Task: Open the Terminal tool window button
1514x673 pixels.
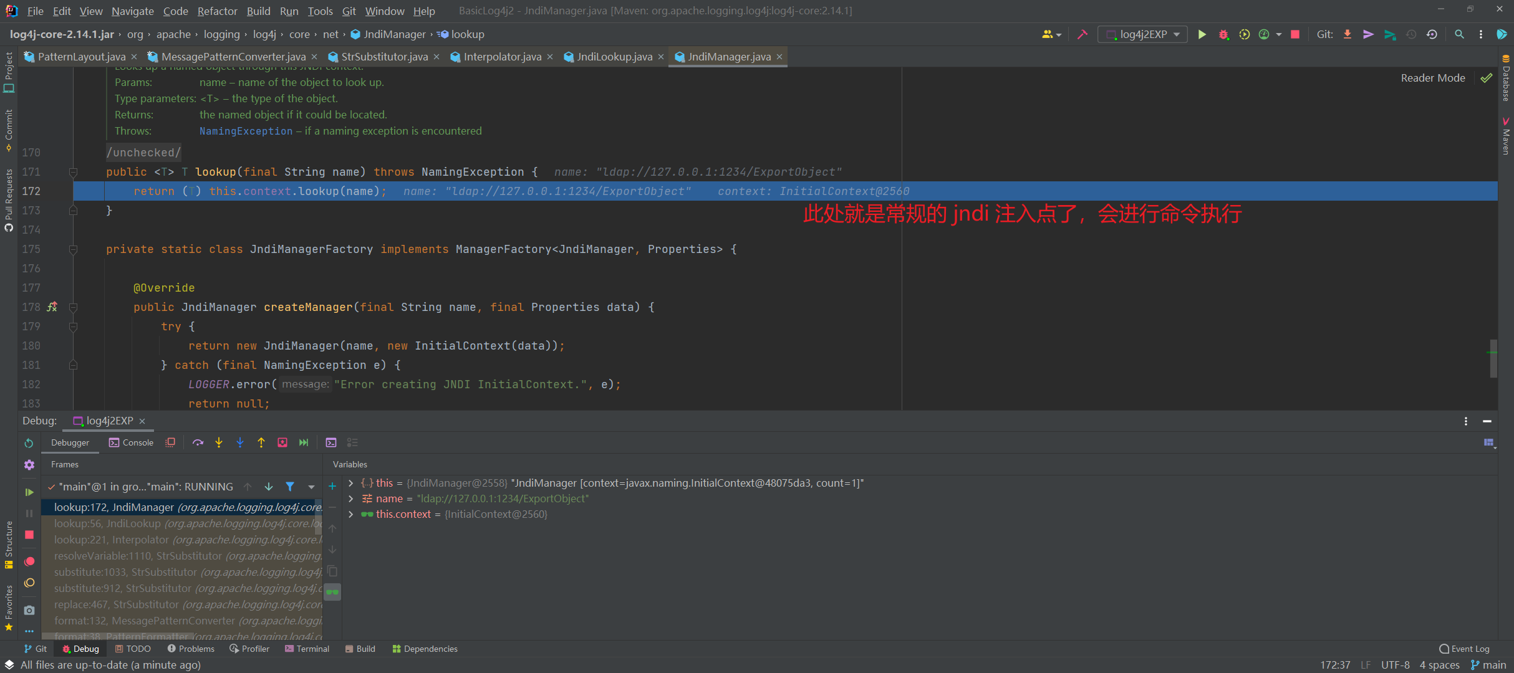Action: click(307, 649)
